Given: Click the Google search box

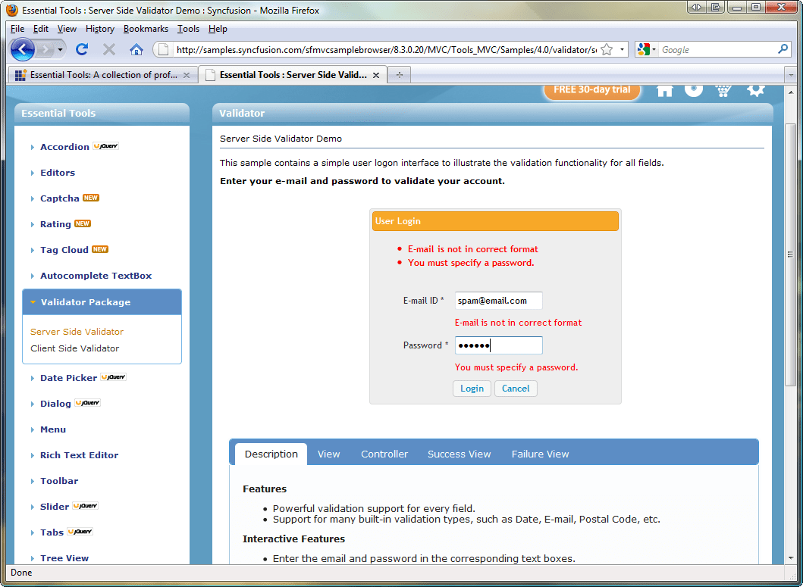Looking at the screenshot, I should point(718,50).
